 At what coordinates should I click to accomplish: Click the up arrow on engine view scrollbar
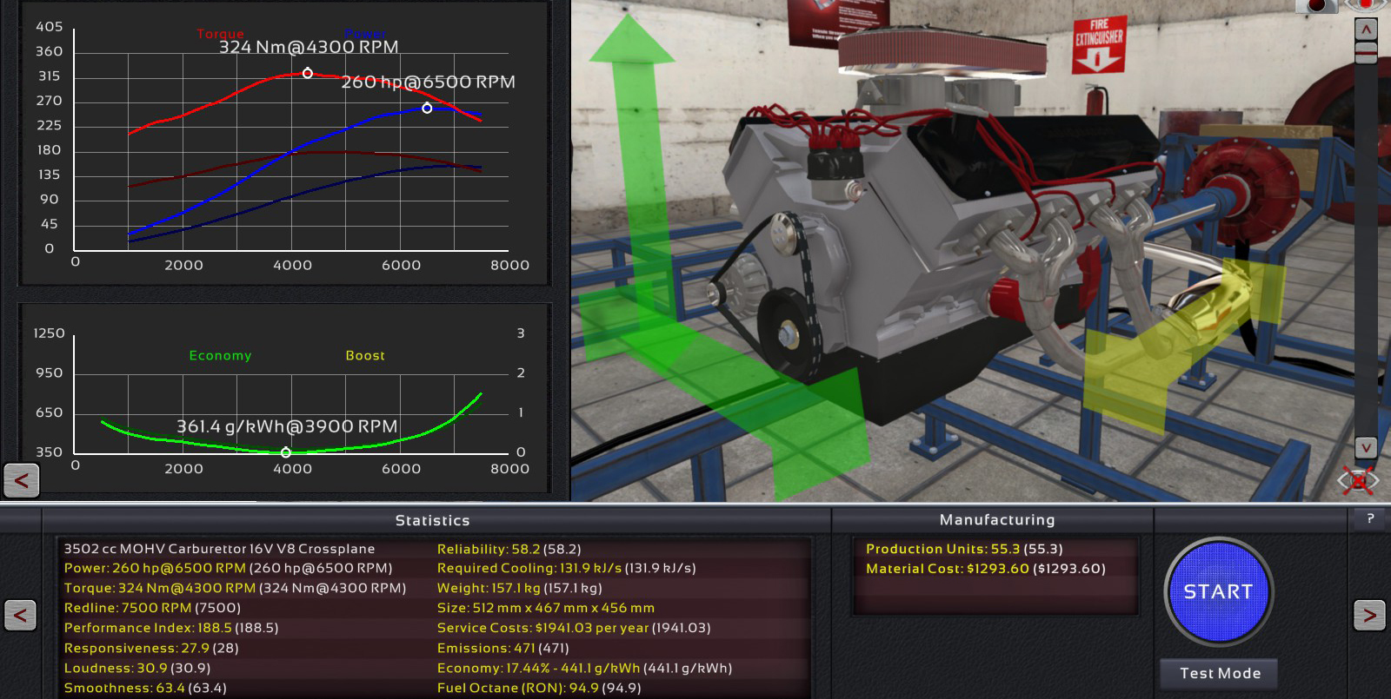click(x=1366, y=30)
